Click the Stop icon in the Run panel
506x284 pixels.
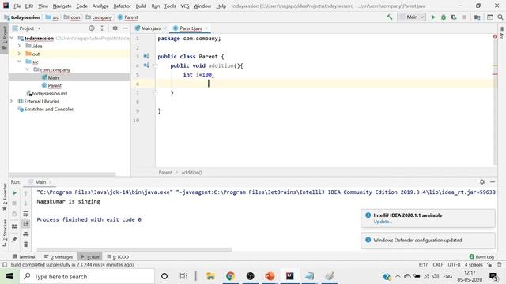click(x=14, y=204)
